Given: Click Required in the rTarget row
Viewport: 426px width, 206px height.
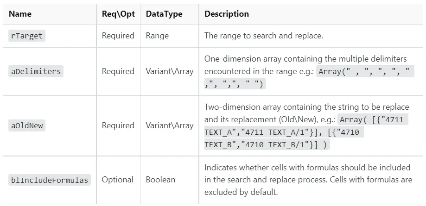Looking at the screenshot, I should point(118,36).
